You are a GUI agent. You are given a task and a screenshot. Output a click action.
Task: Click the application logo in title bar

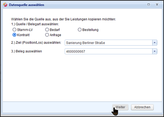5,5
